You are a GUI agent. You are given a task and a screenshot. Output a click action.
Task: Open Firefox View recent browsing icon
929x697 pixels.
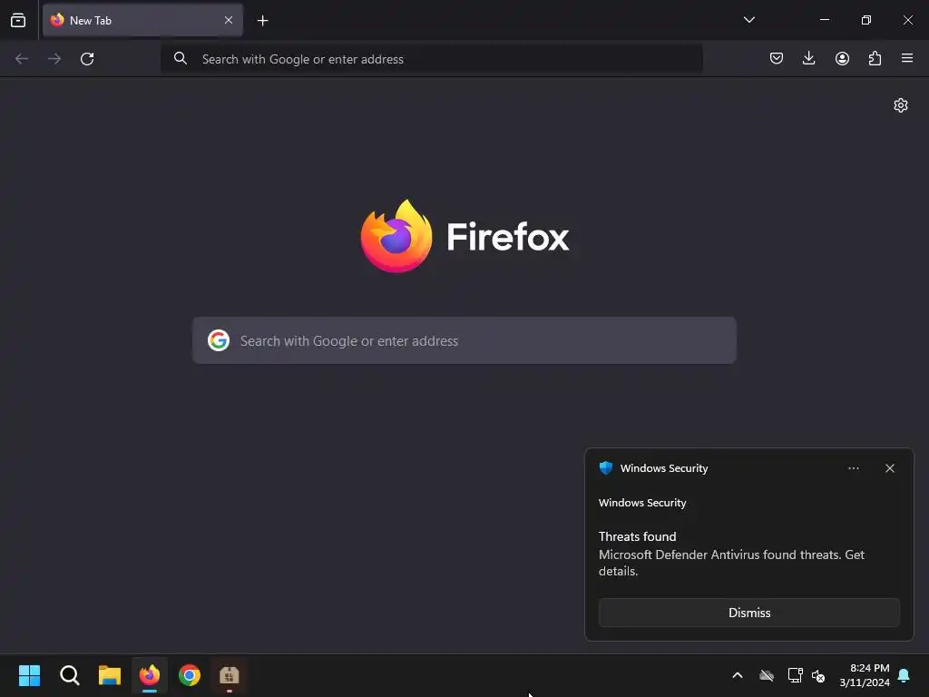18,20
